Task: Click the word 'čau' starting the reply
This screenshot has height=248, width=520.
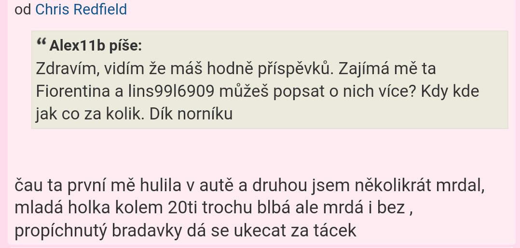Action: pyautogui.click(x=28, y=185)
